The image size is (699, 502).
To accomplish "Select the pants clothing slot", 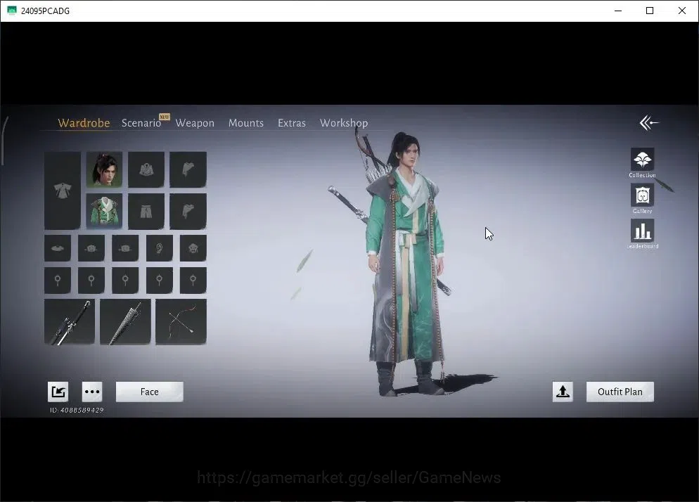I will click(x=146, y=212).
